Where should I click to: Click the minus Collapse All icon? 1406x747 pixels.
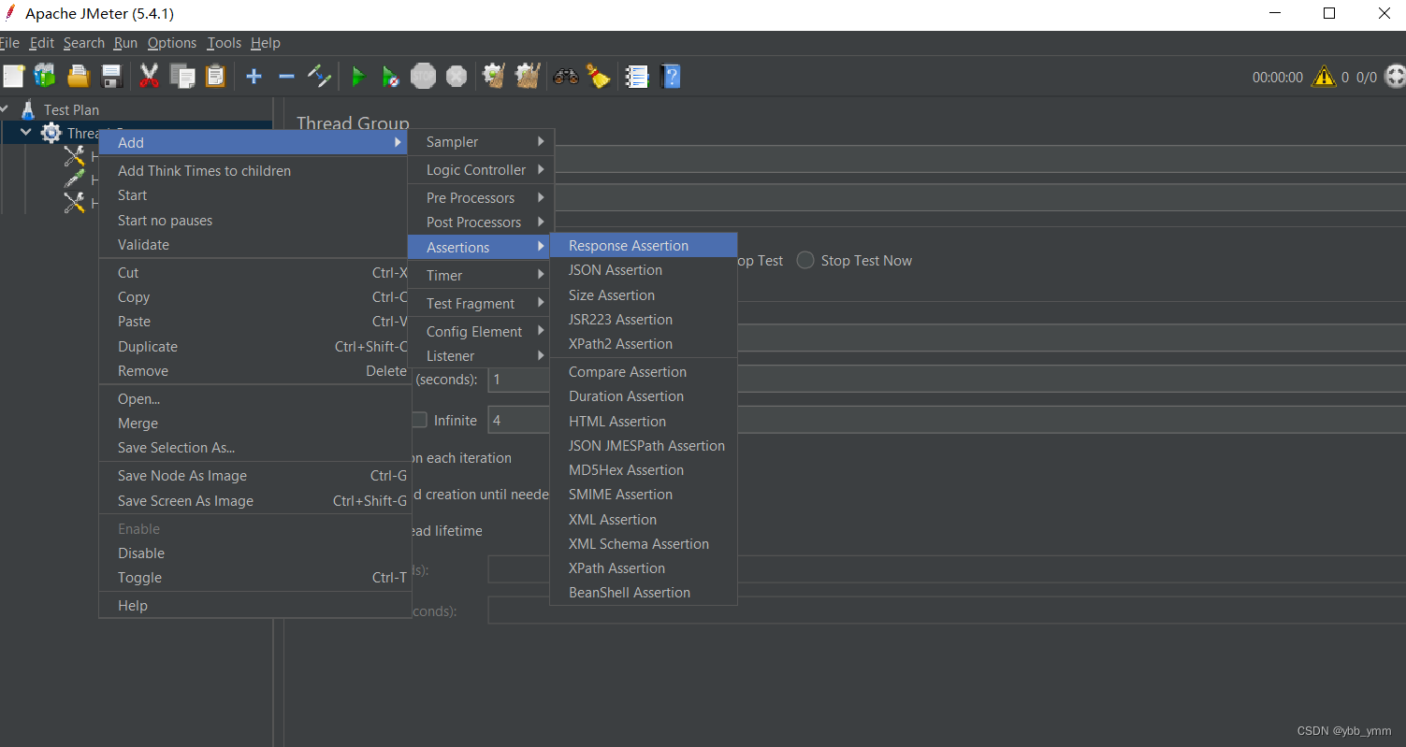(286, 76)
